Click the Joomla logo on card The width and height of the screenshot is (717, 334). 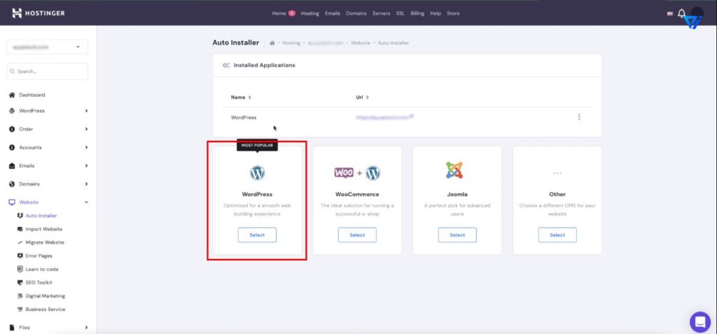(454, 170)
